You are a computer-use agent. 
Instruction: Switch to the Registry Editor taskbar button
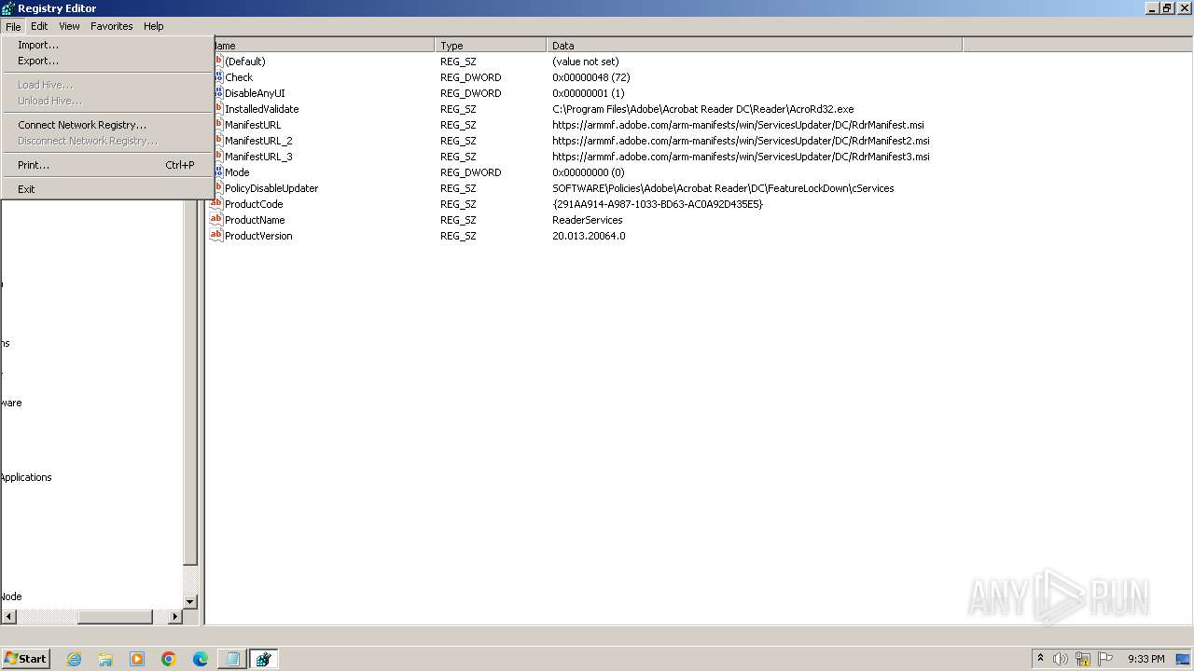[x=263, y=659]
